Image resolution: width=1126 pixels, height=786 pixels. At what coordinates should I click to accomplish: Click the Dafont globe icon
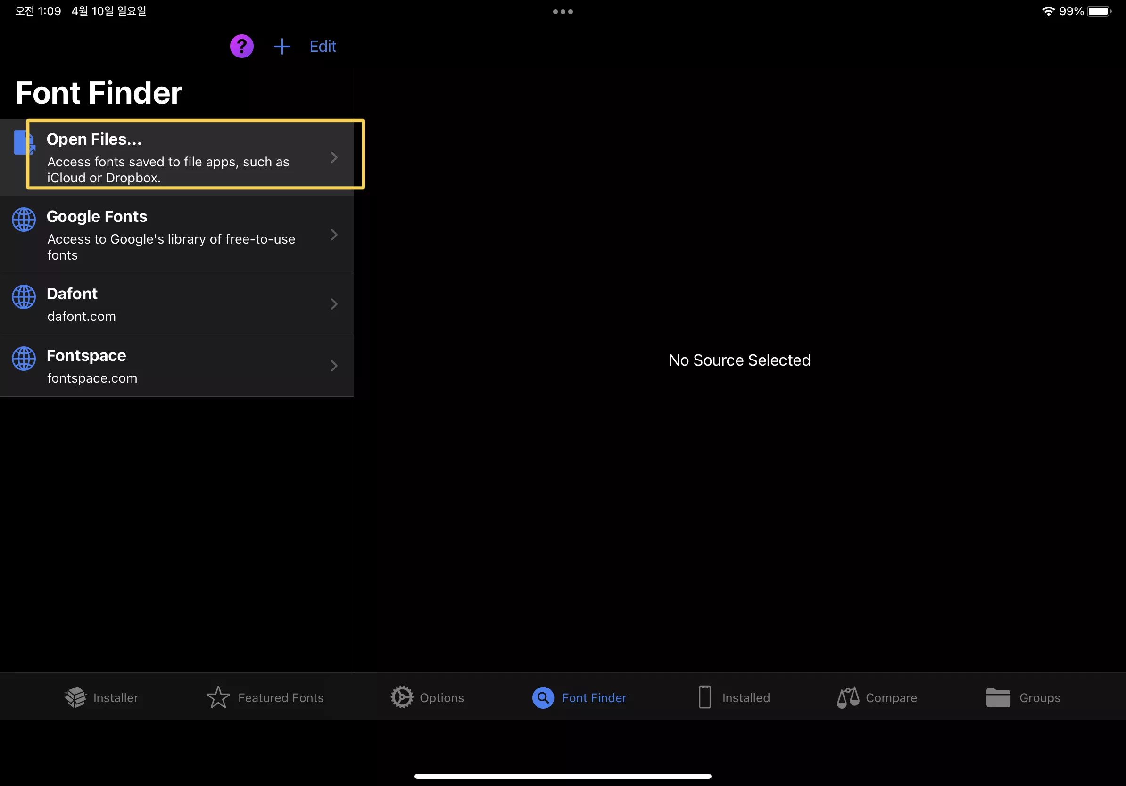(x=24, y=297)
